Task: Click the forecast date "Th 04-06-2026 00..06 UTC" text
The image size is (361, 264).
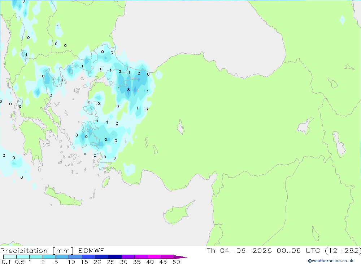Action: (x=264, y=251)
